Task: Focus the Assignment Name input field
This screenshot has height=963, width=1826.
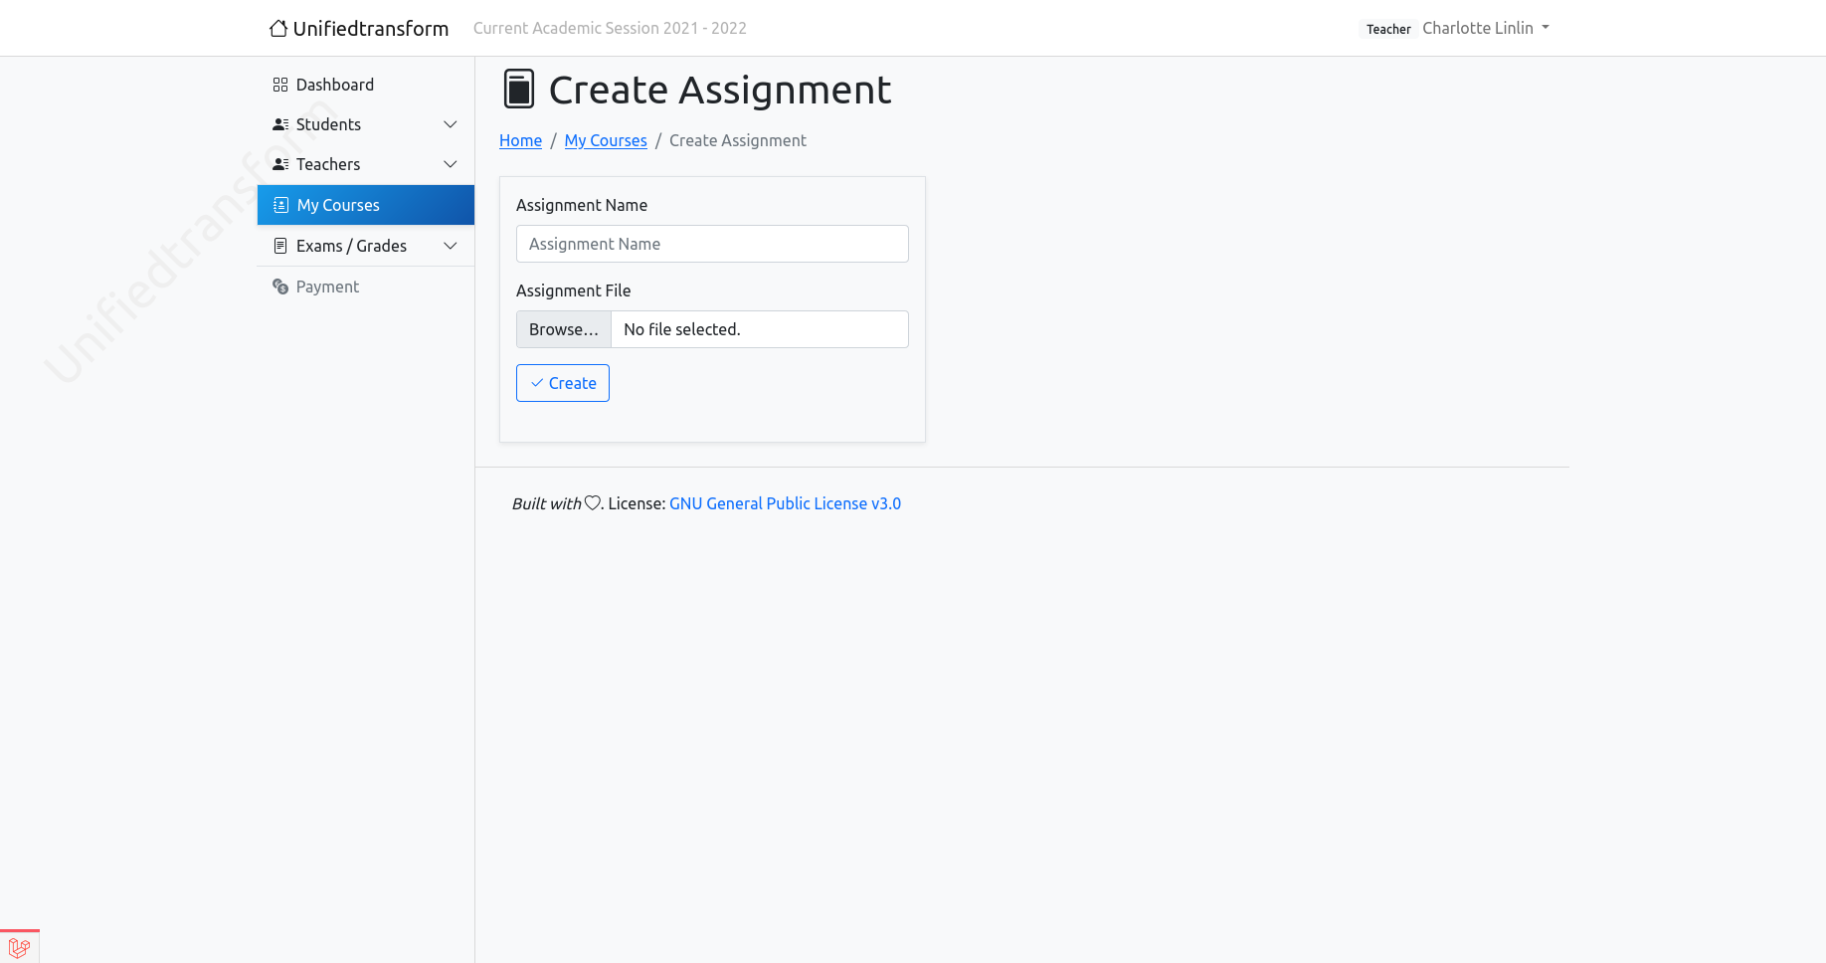Action: tap(712, 244)
